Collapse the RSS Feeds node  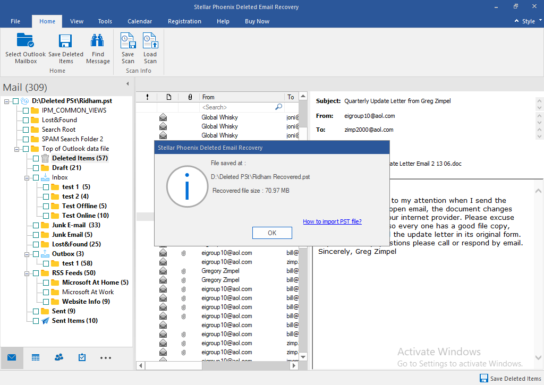point(27,273)
